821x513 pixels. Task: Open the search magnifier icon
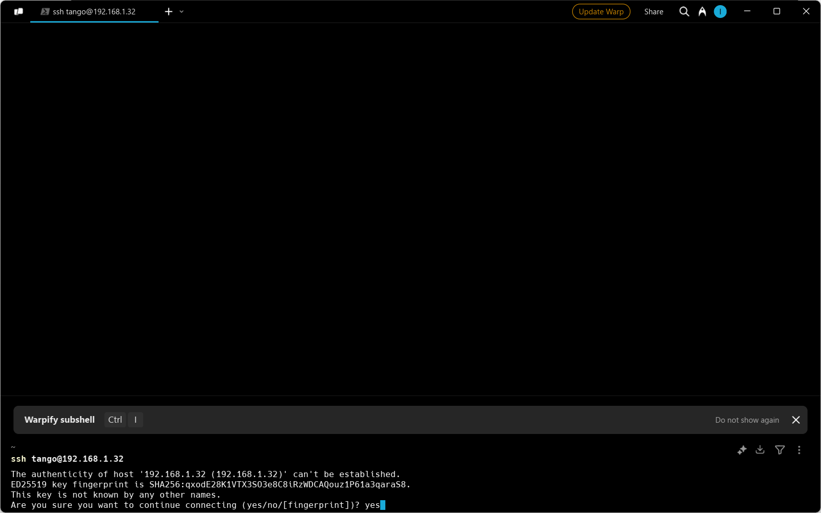(684, 11)
